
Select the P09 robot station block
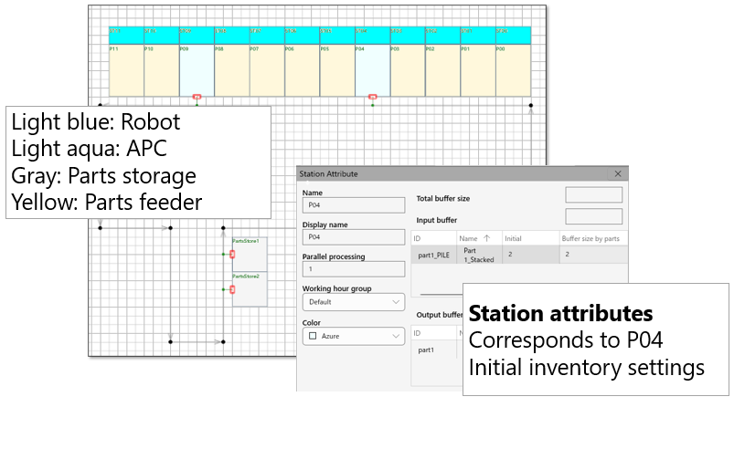(197, 69)
